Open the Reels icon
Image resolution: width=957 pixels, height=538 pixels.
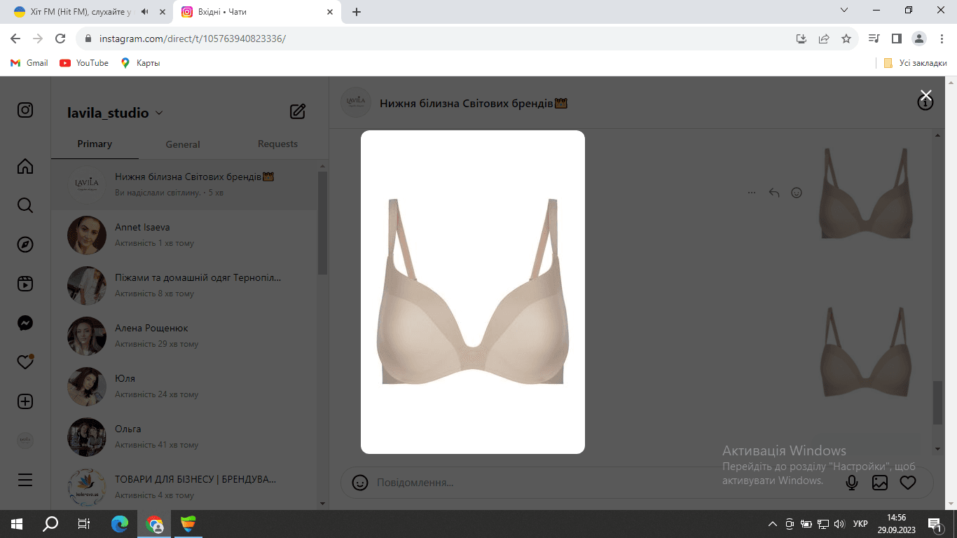[25, 284]
